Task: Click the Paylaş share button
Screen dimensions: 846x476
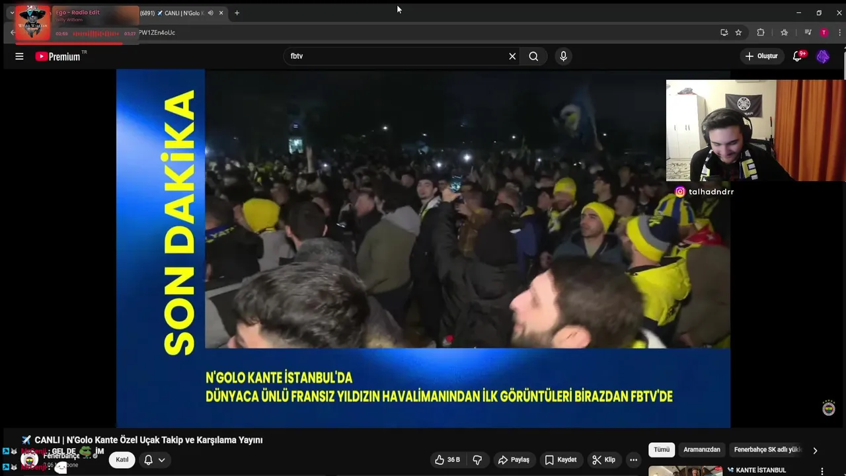Action: click(514, 459)
